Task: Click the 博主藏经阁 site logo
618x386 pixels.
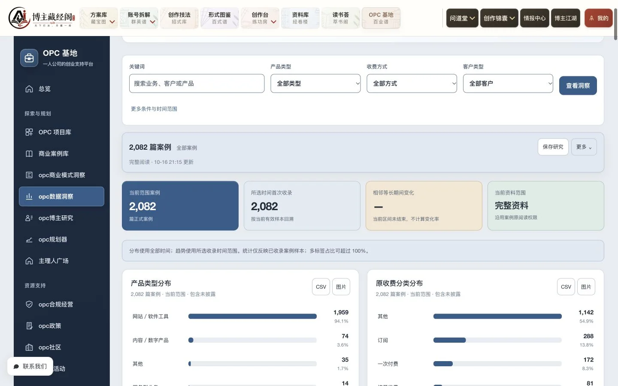Action: 42,18
